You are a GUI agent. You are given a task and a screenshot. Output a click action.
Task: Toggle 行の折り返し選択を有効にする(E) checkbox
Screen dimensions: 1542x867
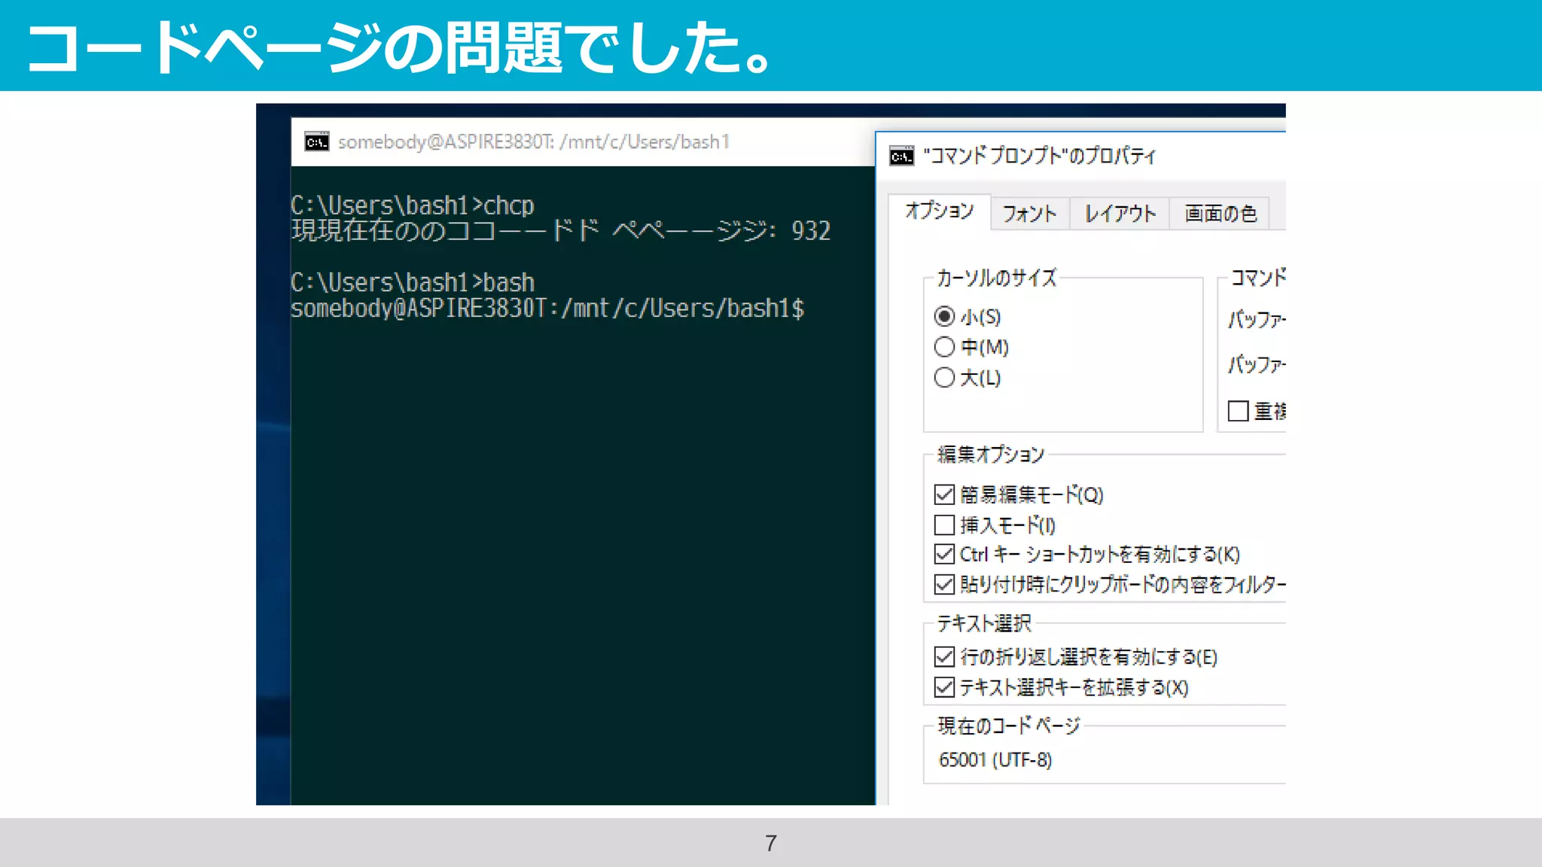click(x=944, y=657)
